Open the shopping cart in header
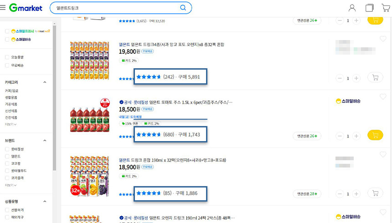This screenshot has width=392, height=223. (386, 8)
